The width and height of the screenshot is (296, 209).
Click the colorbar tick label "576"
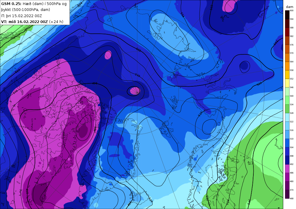pyautogui.click(x=292, y=45)
